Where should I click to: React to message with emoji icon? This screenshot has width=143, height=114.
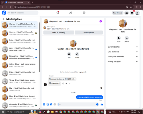point(63,84)
